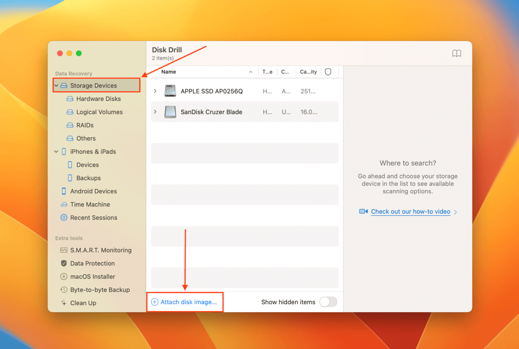The height and width of the screenshot is (349, 519).
Task: Click the macOS Installer icon
Action: [x=64, y=277]
